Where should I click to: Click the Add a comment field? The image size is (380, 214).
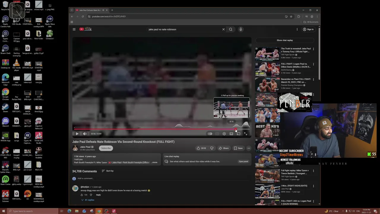pos(164,179)
